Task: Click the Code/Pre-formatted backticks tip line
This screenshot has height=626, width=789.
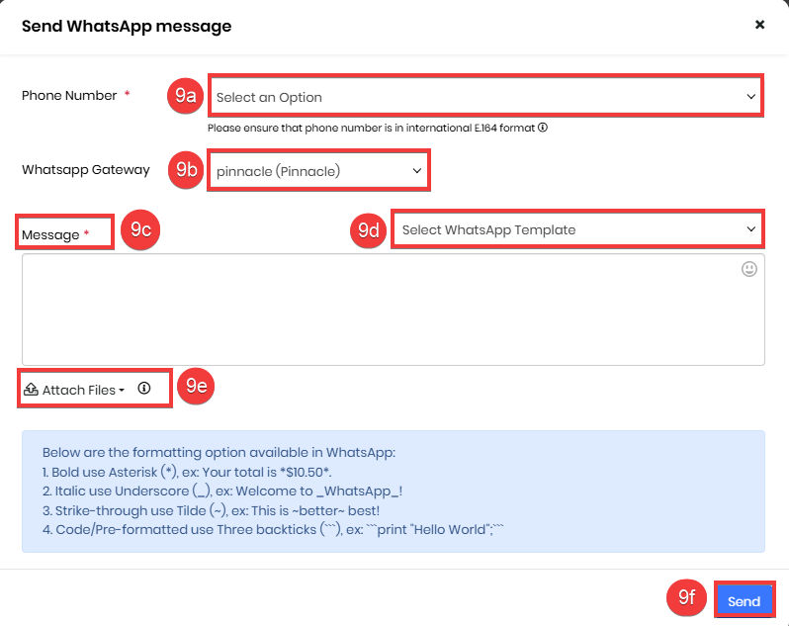Action: point(273,529)
